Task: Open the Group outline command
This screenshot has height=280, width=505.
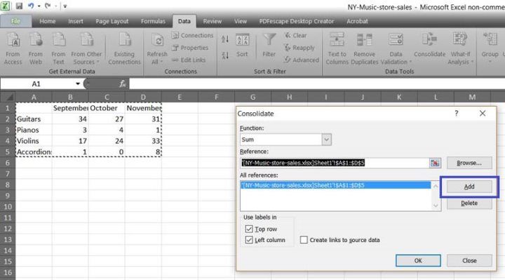Action: tap(490, 48)
